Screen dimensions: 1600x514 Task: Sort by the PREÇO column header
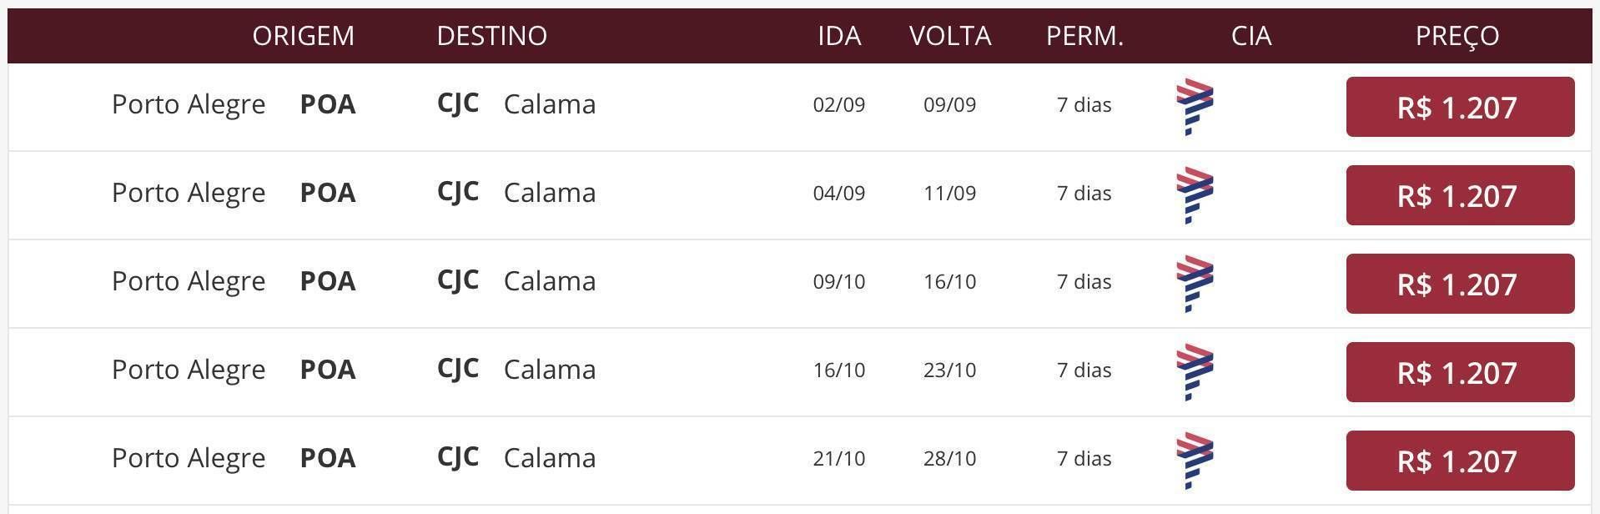[1457, 36]
